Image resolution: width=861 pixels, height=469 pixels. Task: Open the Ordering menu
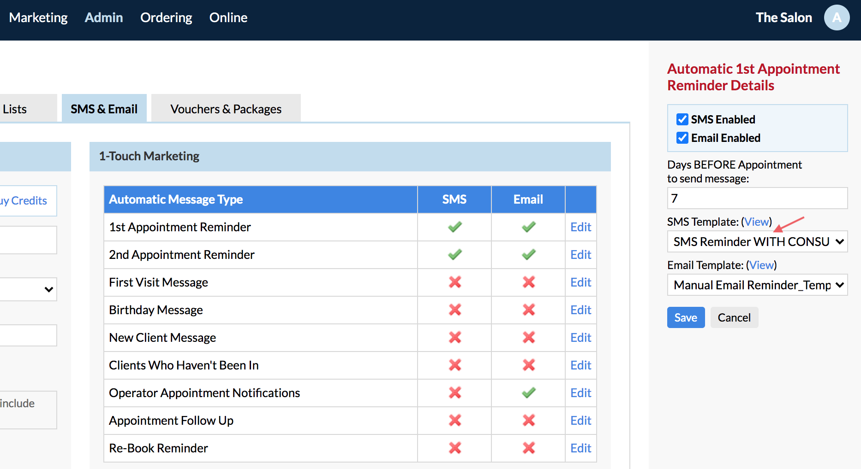coord(166,18)
